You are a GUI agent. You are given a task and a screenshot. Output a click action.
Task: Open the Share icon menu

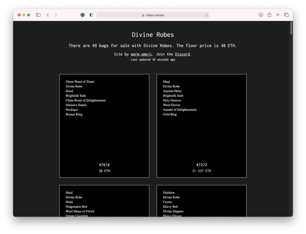click(269, 15)
